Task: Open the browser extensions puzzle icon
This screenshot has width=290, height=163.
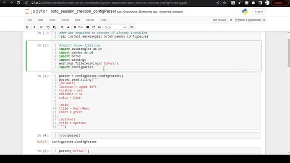Action: click(x=253, y=3)
